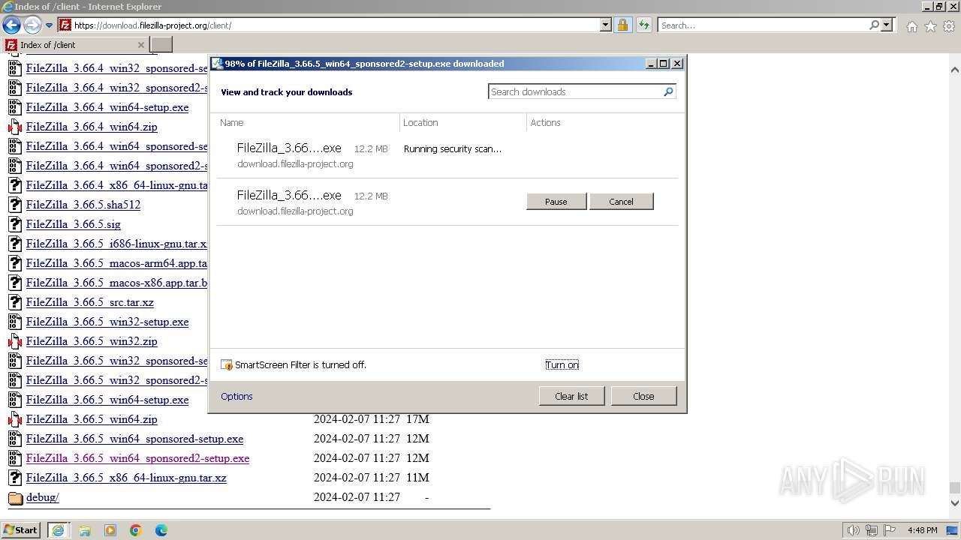
Task: Open FileZilla_3.66.5.sig link
Action: point(74,224)
